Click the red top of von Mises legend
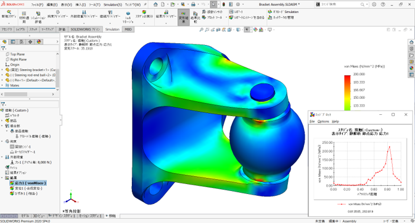415x223 pixels. (x=347, y=77)
